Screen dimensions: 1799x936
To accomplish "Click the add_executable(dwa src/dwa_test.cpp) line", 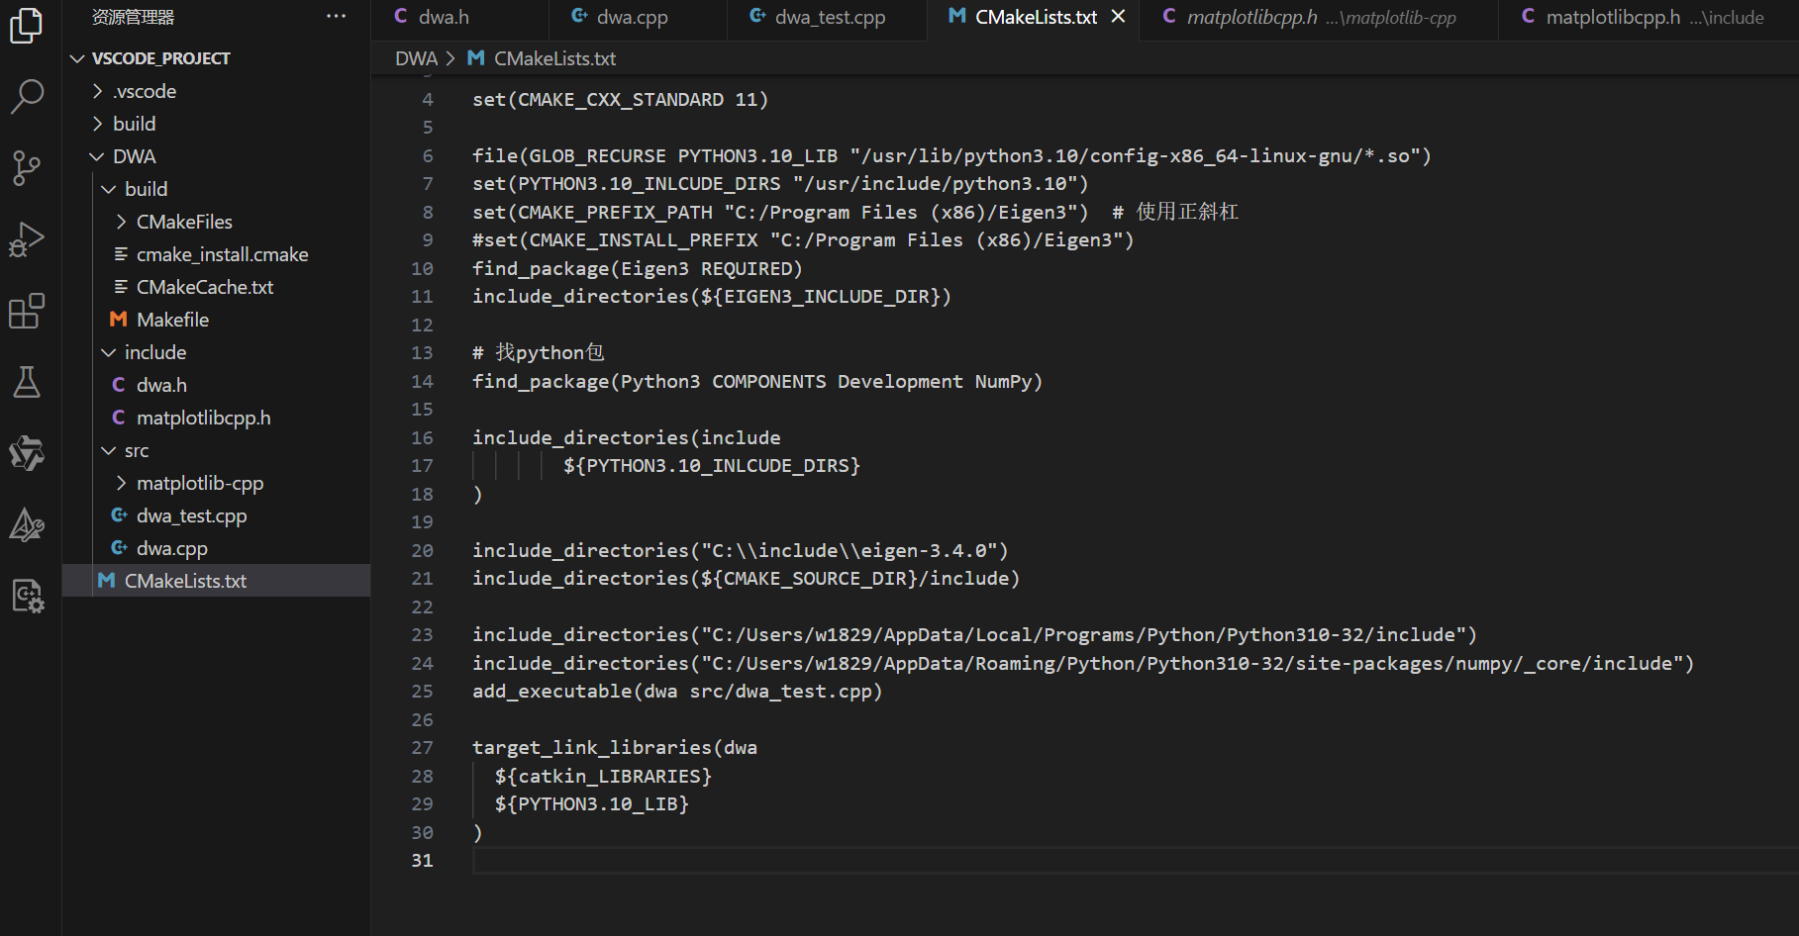I will [677, 691].
